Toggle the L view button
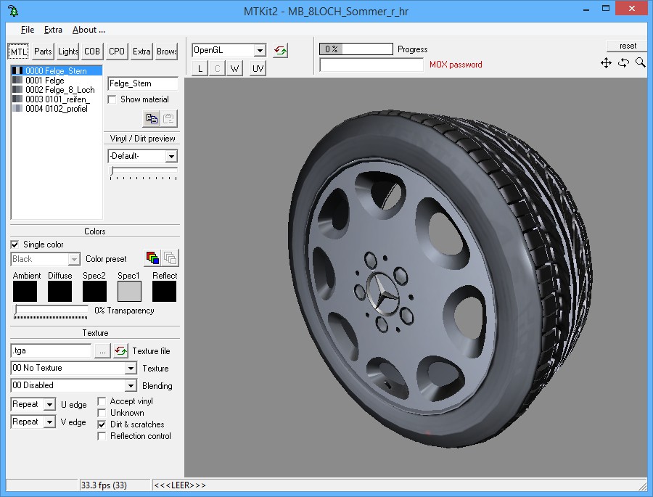653x497 pixels. [x=200, y=68]
